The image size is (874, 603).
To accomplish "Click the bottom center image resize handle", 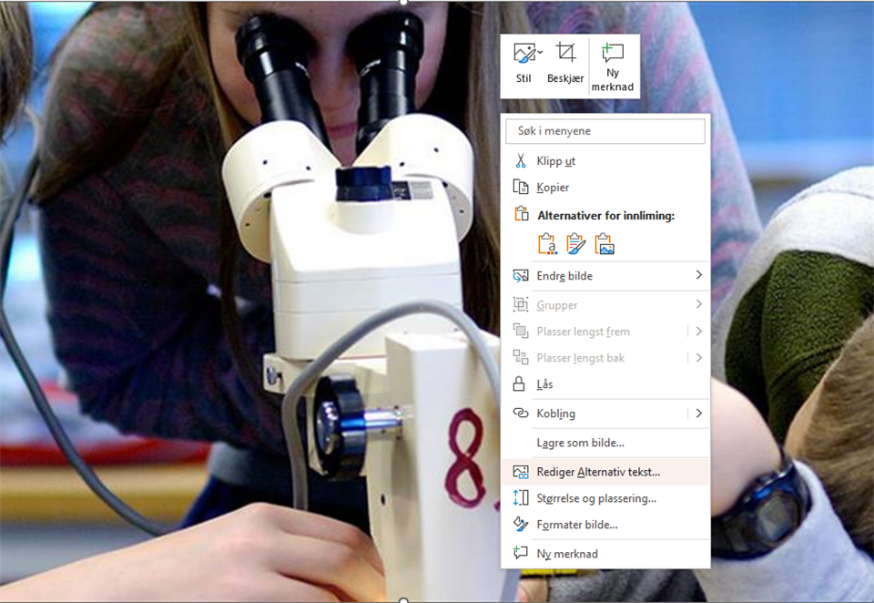I will (x=403, y=600).
